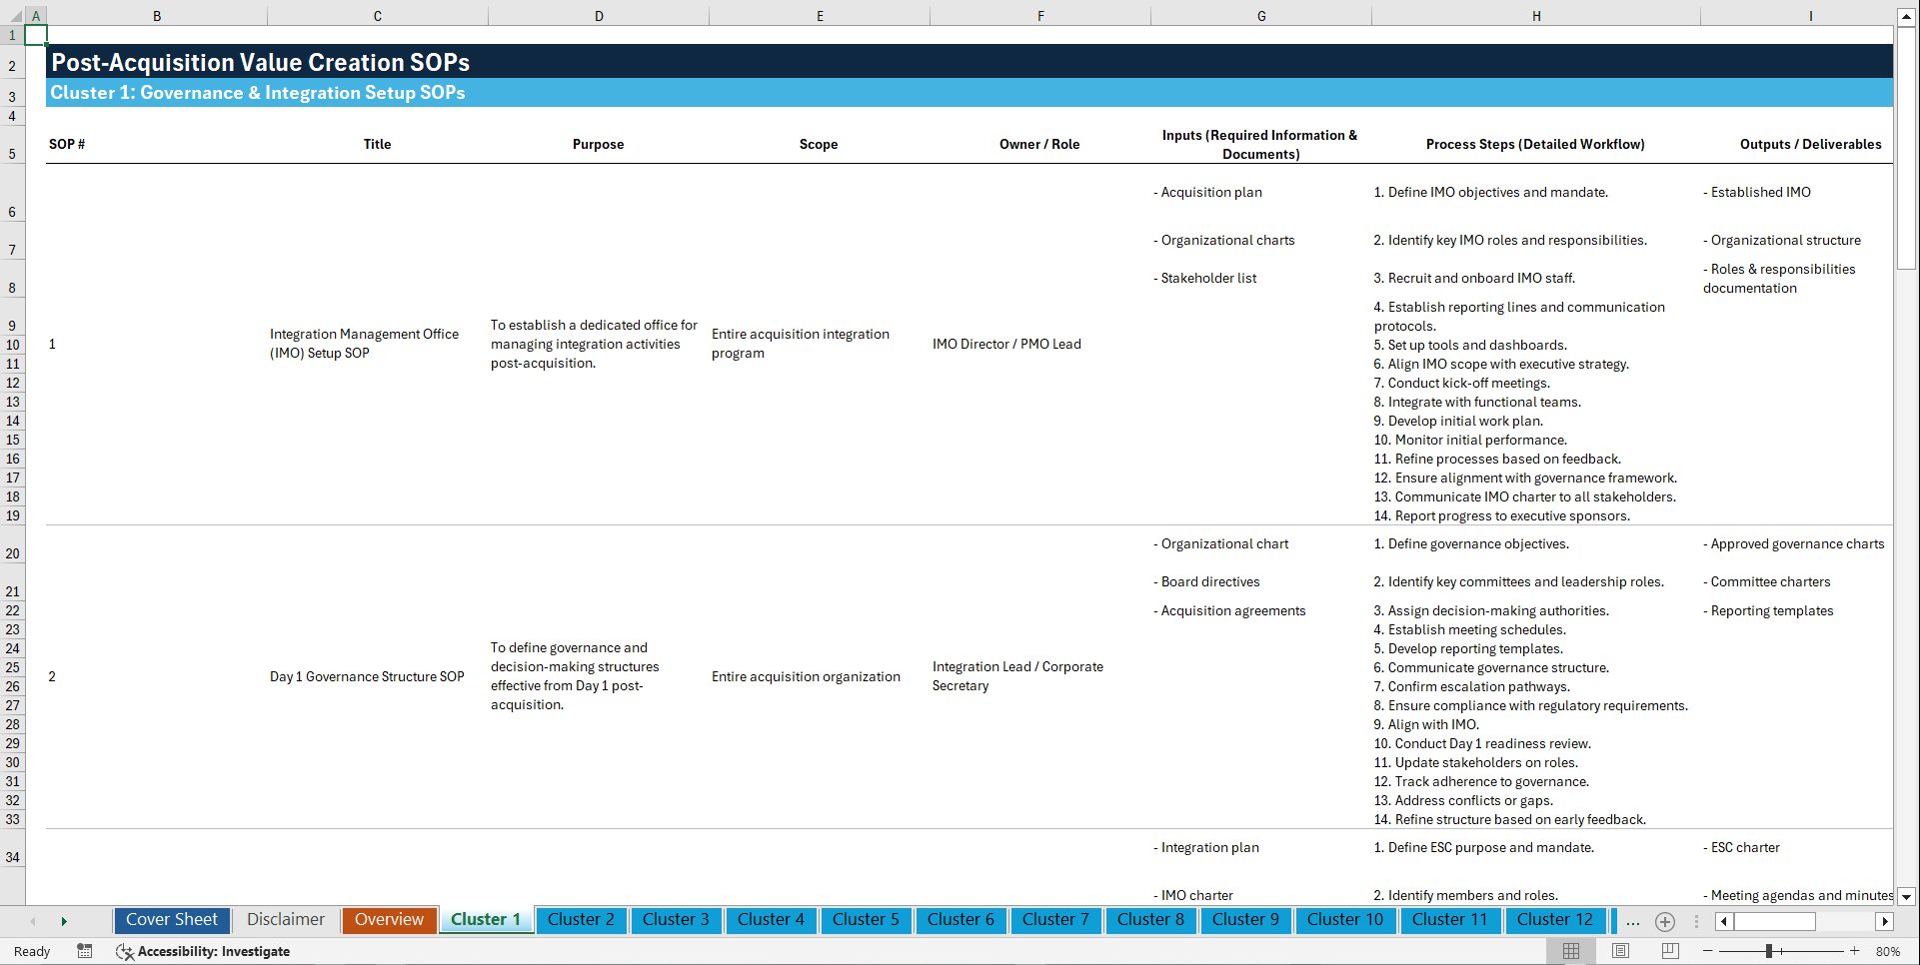Zoom in using the plus icon
Image resolution: width=1920 pixels, height=965 pixels.
1855,951
